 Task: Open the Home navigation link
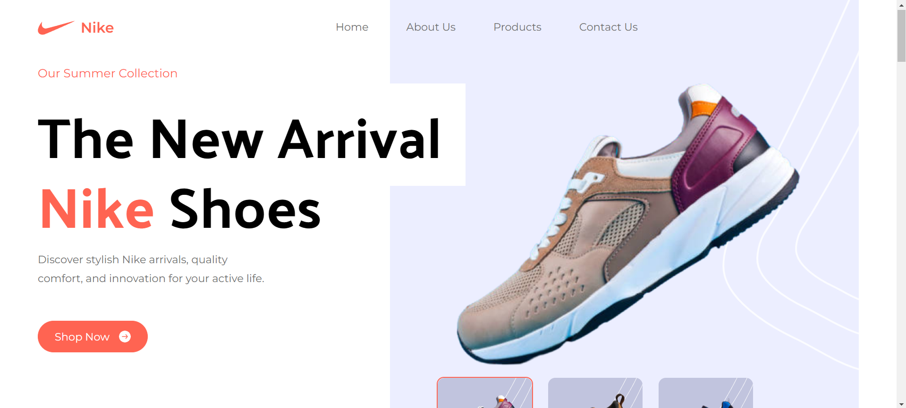coord(352,27)
